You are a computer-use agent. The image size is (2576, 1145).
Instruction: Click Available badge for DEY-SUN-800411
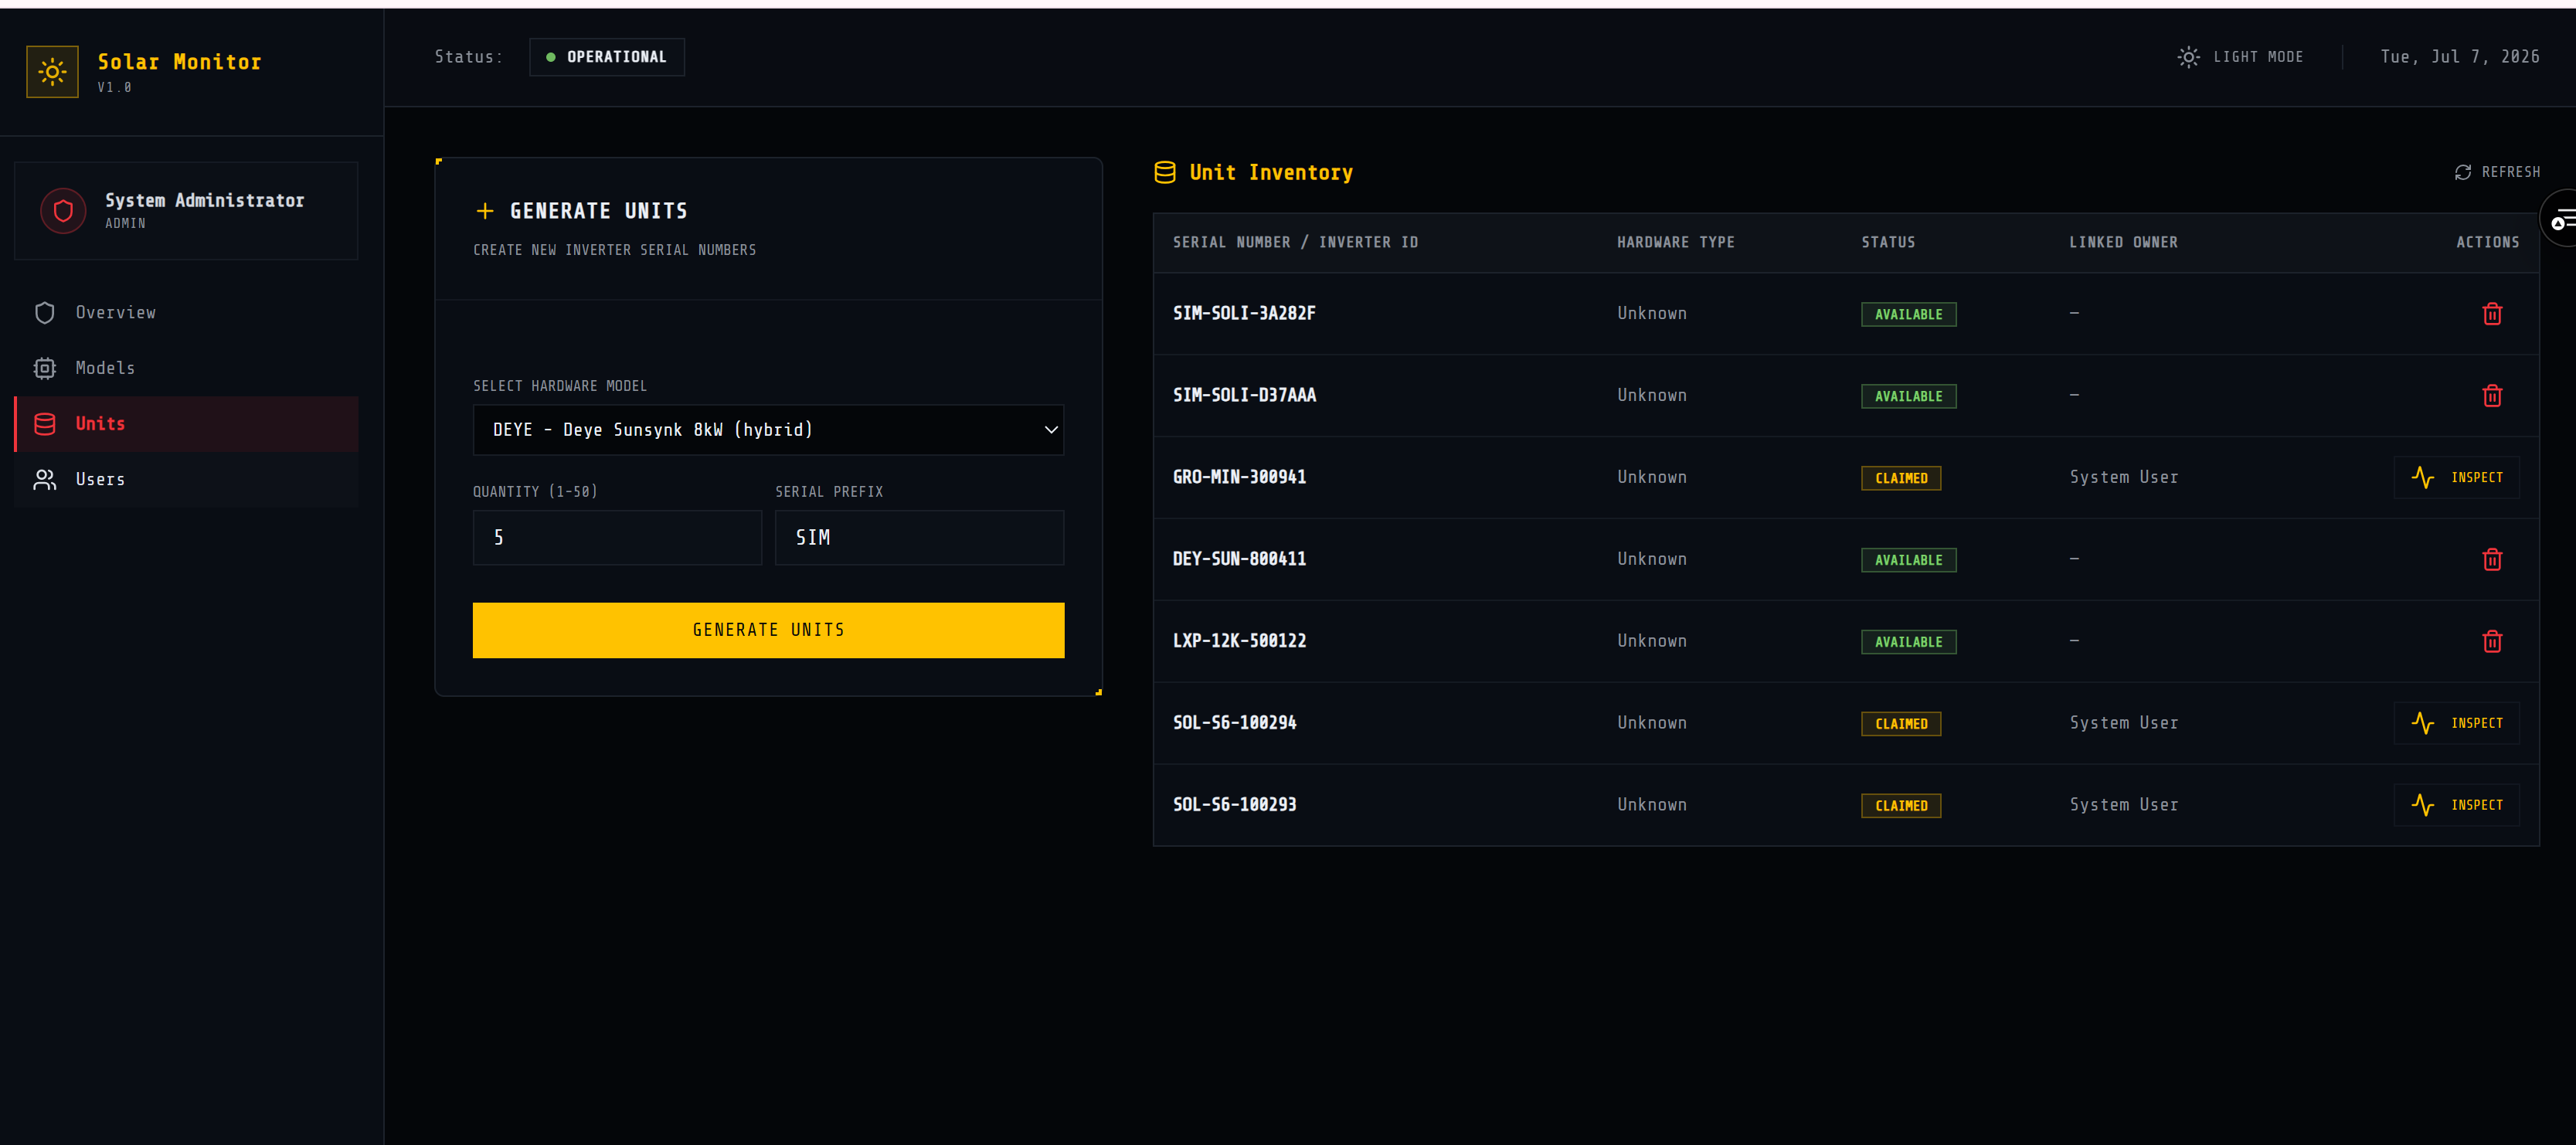[1908, 561]
